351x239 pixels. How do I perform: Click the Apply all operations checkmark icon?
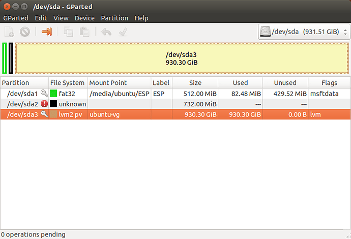pyautogui.click(x=123, y=32)
